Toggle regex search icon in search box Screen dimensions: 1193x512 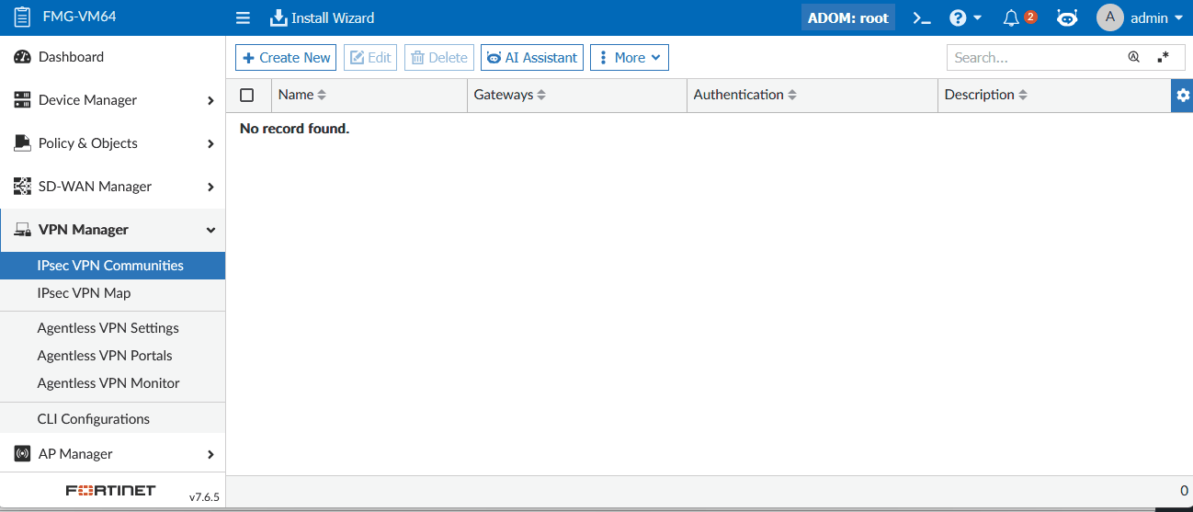(x=1164, y=57)
